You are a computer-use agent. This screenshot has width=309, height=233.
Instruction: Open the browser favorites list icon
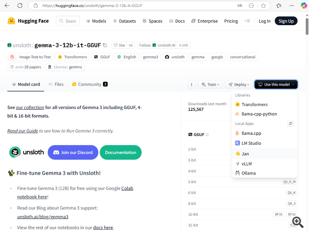(279, 5)
